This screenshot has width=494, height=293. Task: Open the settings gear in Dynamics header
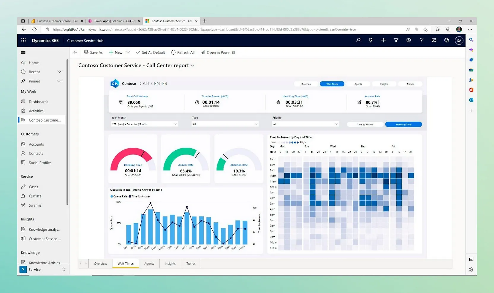click(x=408, y=40)
